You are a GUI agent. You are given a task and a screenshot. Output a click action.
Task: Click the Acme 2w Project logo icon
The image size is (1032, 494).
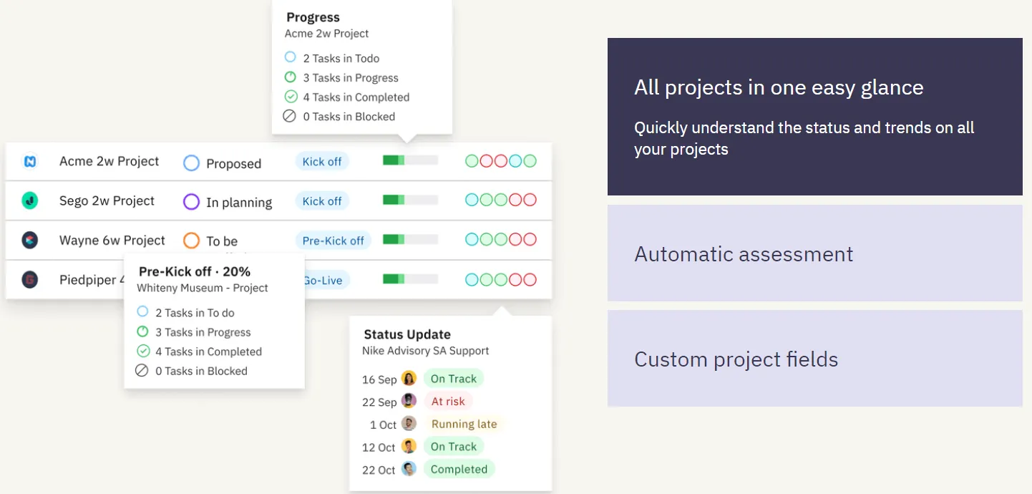30,162
